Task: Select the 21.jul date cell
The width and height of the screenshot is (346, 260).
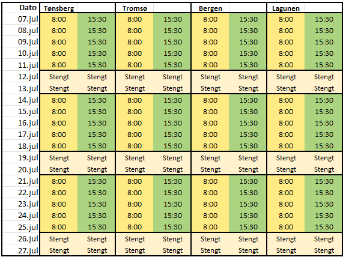Action: pyautogui.click(x=21, y=181)
